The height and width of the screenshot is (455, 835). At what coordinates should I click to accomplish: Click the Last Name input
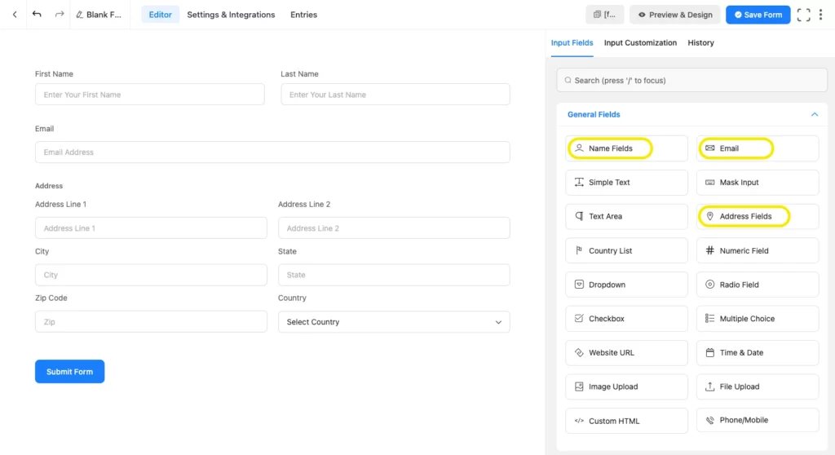(395, 95)
